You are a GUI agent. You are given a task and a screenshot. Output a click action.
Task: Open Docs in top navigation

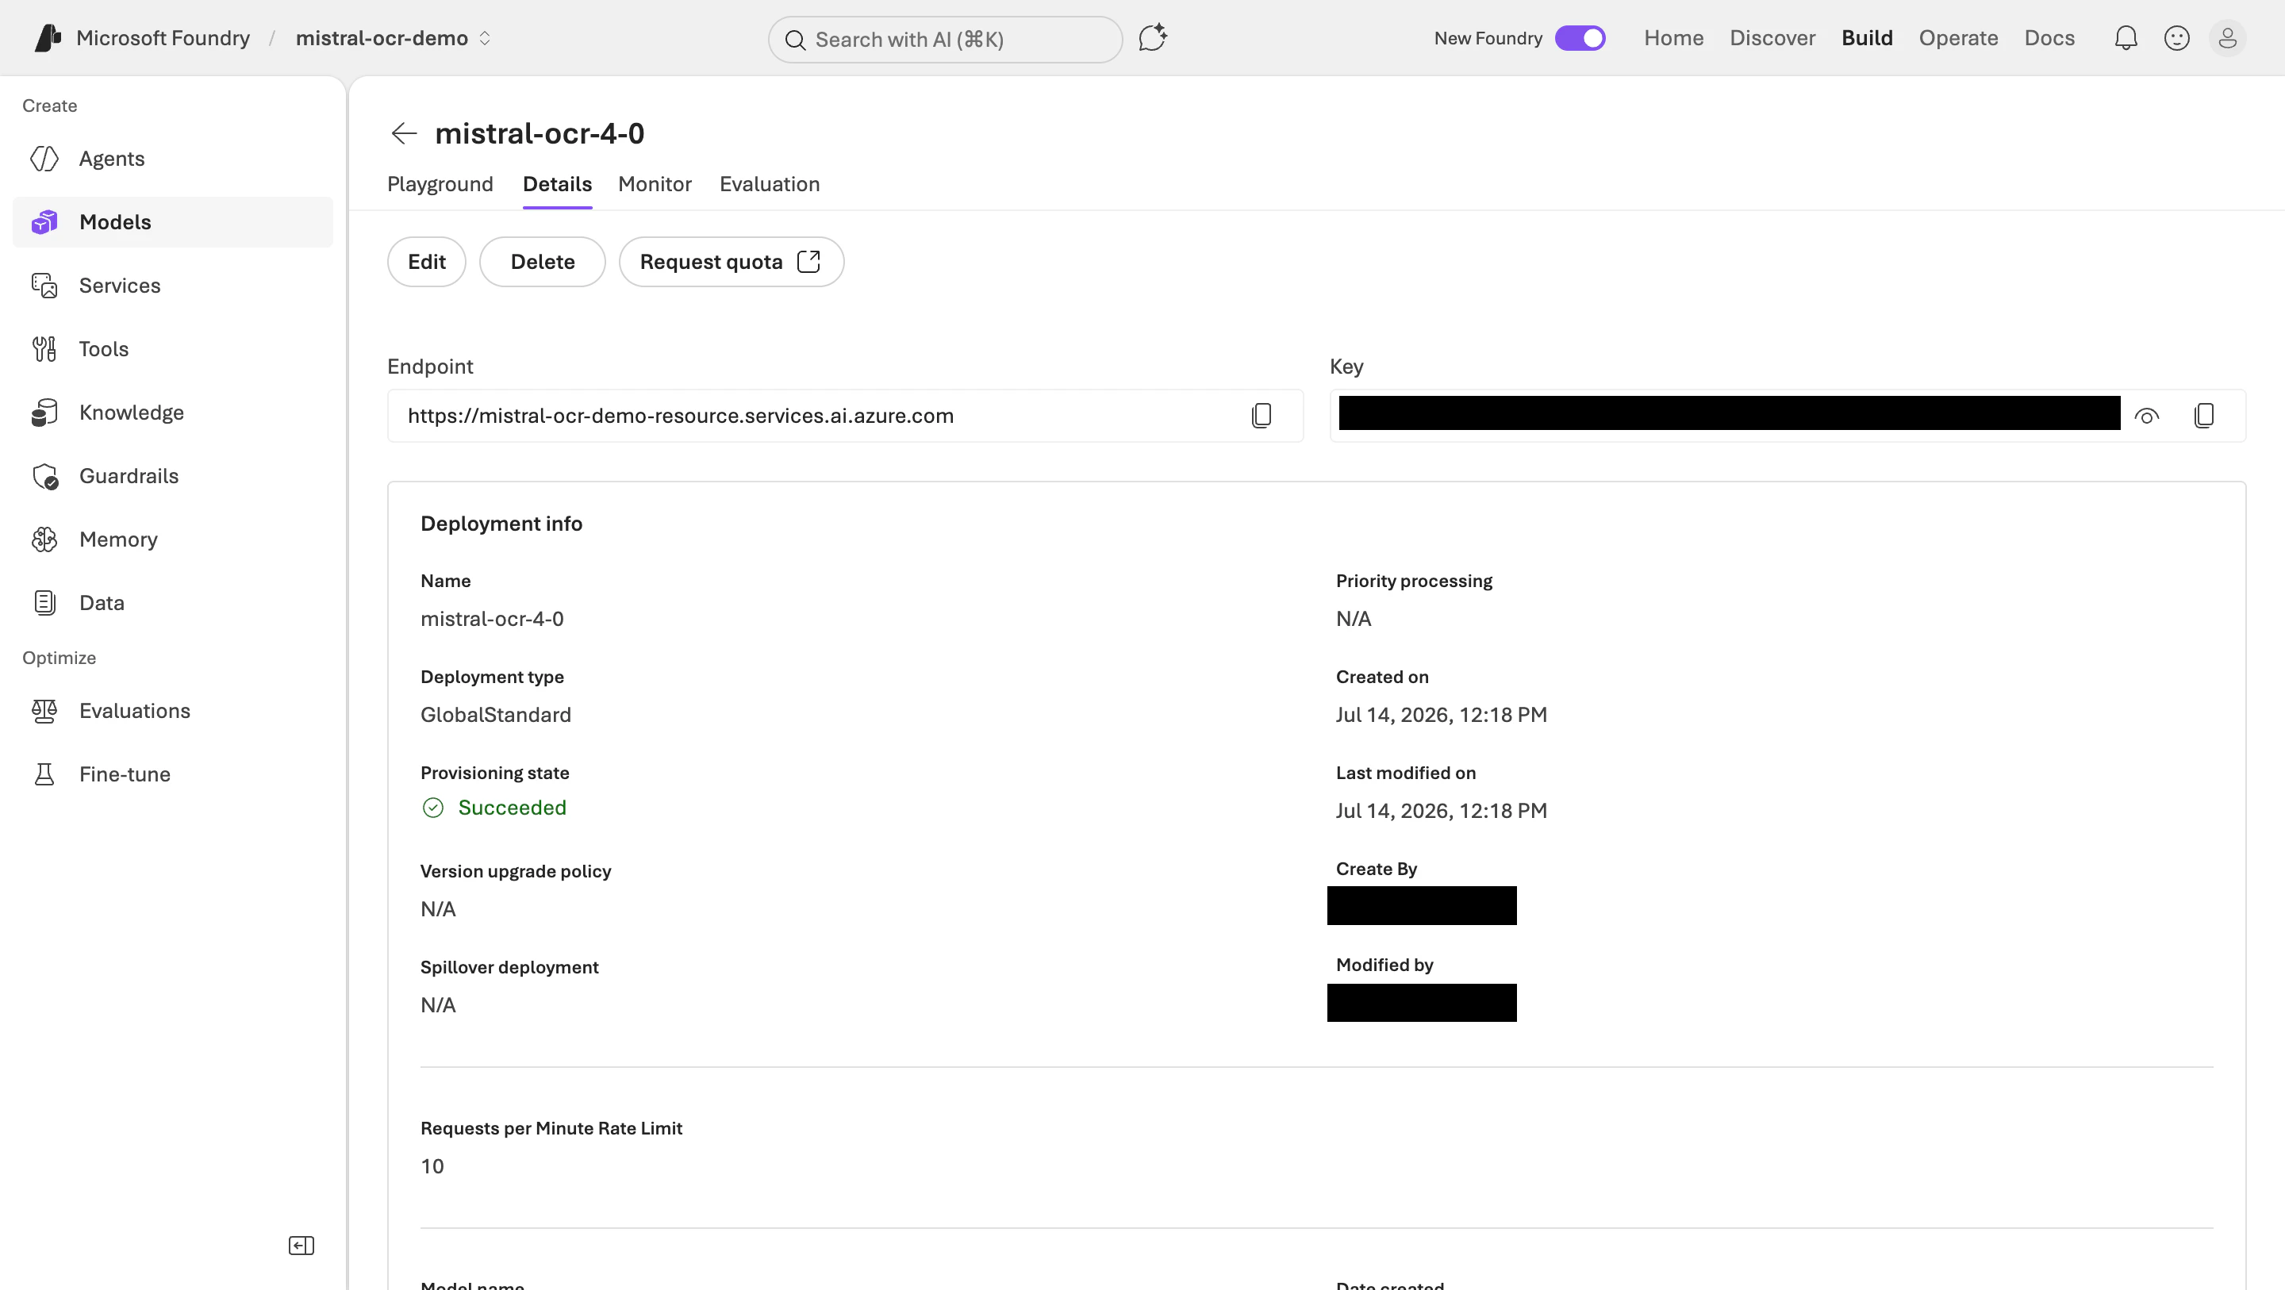coord(2049,38)
